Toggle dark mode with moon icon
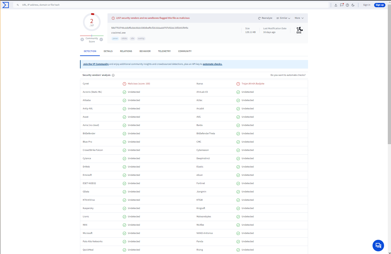Screen dimensions: 391x254 (x=353, y=5)
